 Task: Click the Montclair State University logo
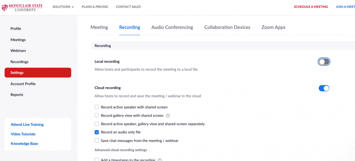[22, 7]
